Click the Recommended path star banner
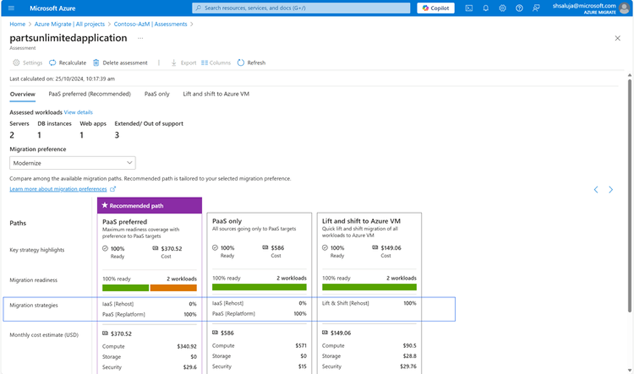 [150, 206]
